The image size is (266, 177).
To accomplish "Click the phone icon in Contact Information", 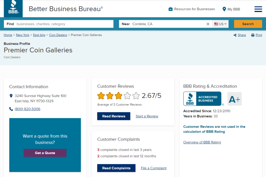I will (11, 109).
